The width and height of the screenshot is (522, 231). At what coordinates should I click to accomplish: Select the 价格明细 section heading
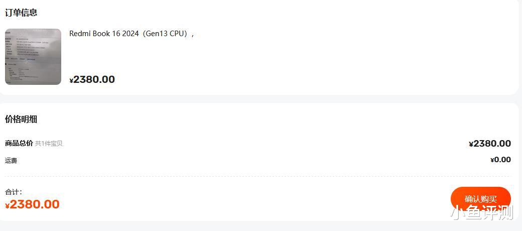21,119
